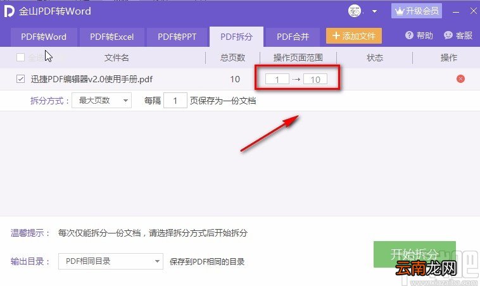The width and height of the screenshot is (480, 286).
Task: Close the 金山PDF转Word window
Action: coord(473,11)
